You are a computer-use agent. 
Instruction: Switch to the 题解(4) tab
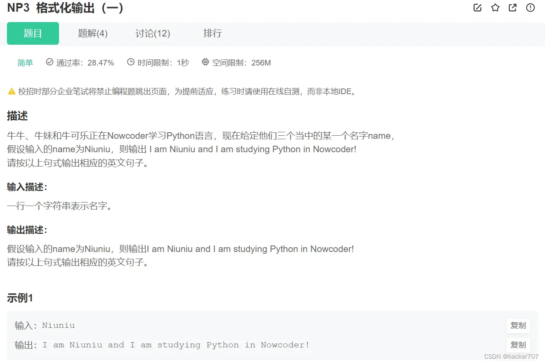tap(92, 33)
